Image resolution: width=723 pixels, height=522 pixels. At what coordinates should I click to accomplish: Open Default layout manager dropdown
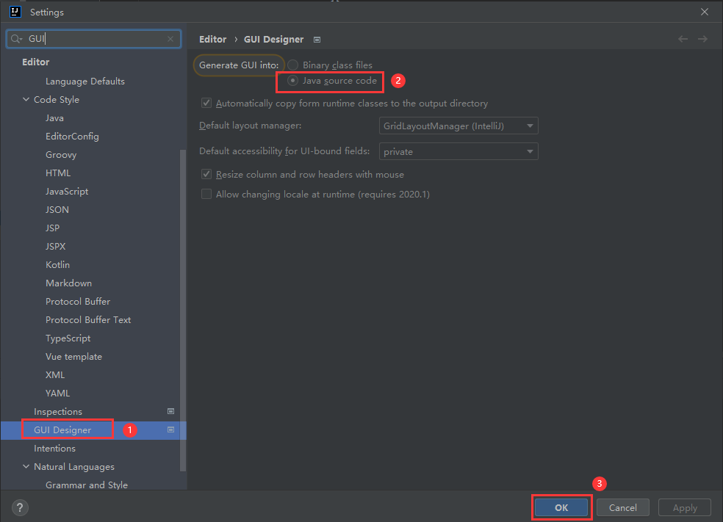click(x=458, y=126)
